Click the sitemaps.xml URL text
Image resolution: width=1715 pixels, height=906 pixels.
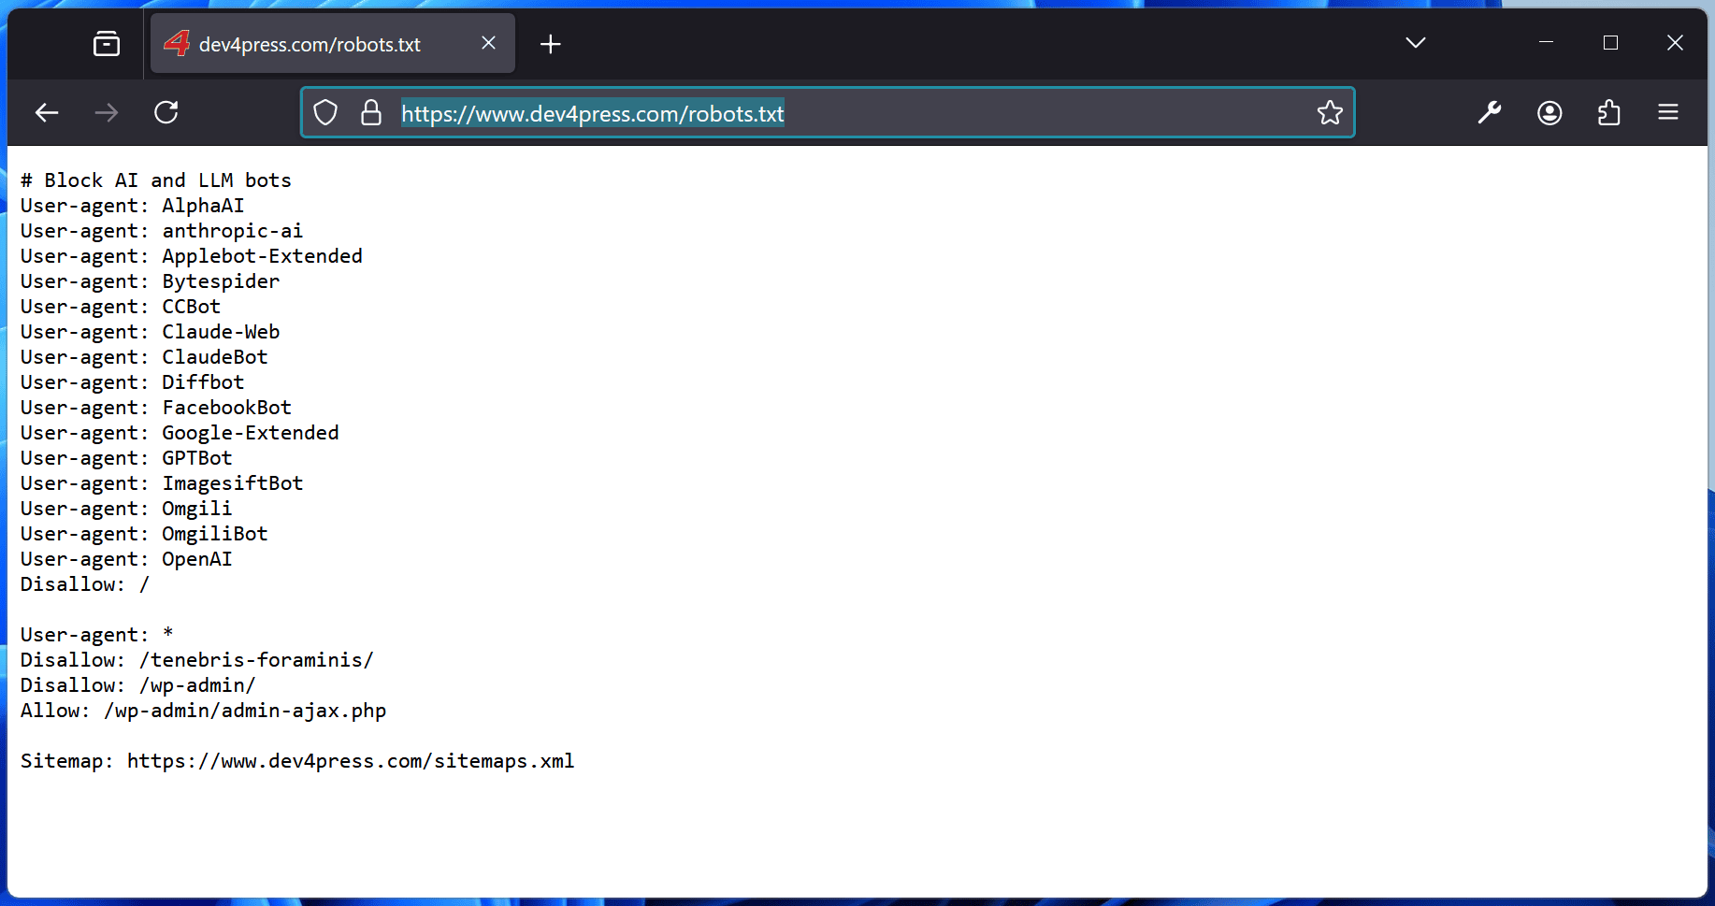(351, 761)
